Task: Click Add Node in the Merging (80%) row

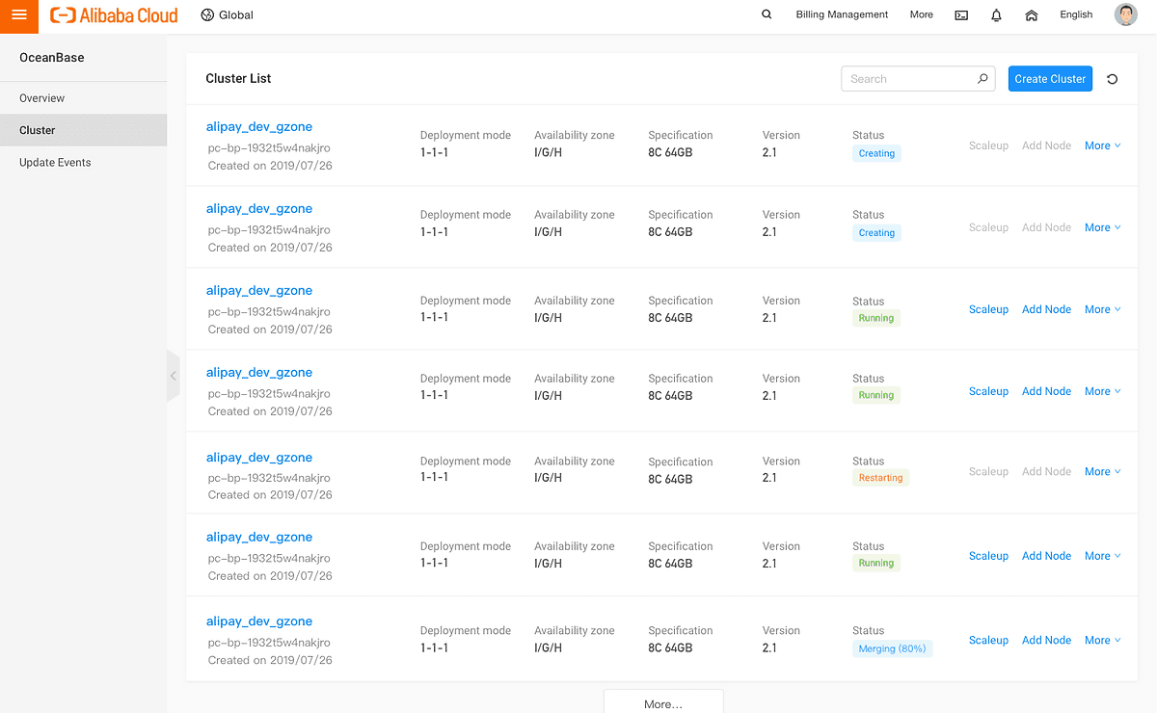Action: click(1046, 641)
